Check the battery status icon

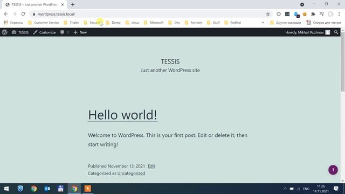tap(292, 189)
